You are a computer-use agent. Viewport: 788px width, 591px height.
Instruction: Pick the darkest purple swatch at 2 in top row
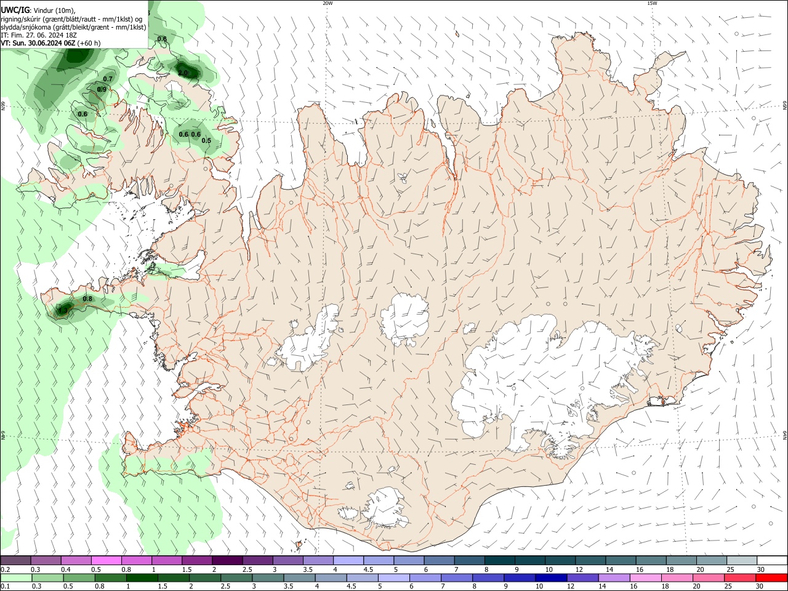pos(227,561)
